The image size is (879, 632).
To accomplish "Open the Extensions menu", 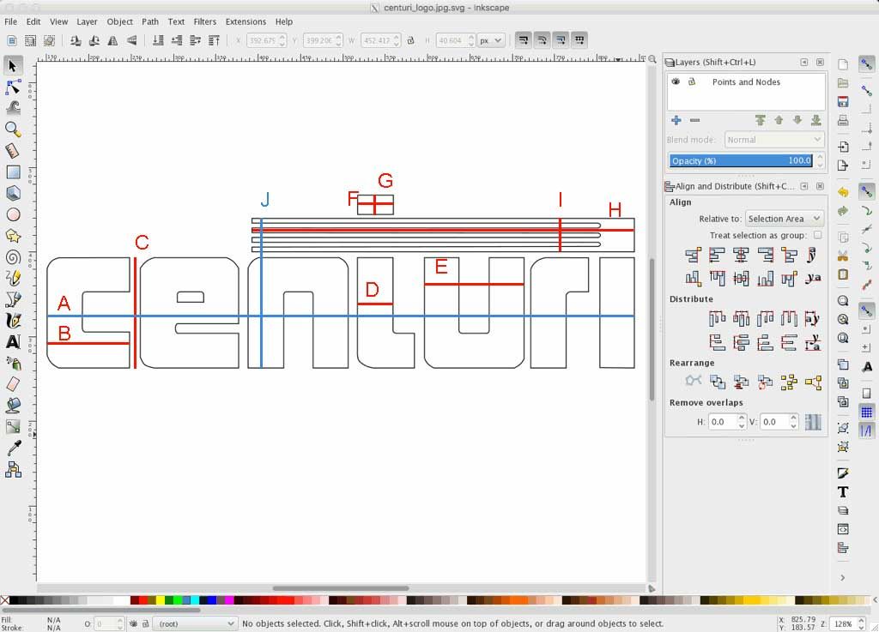I will tap(246, 21).
